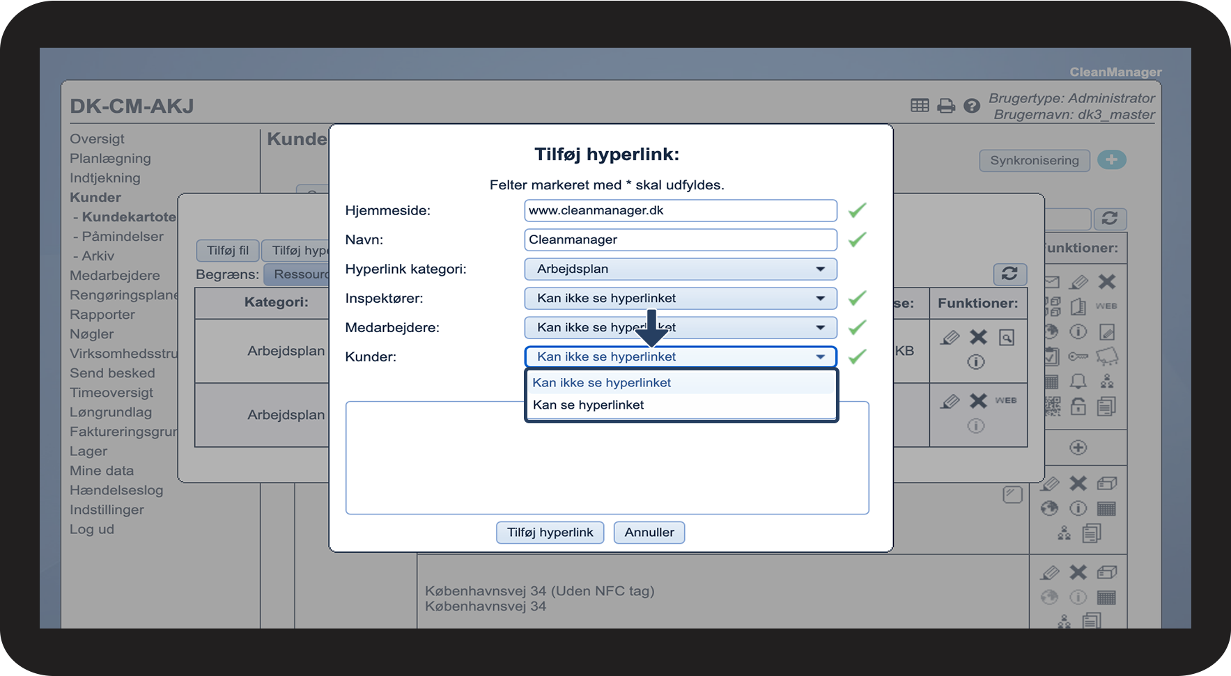The image size is (1231, 676).
Task: Click the blue plus button beside Synkronisering
Action: pos(1111,160)
